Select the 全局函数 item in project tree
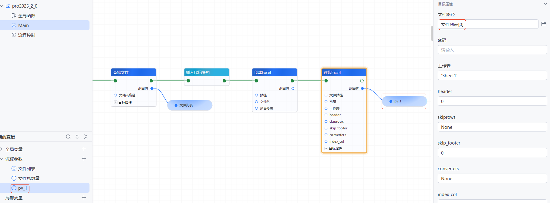This screenshot has width=550, height=203. click(x=26, y=16)
